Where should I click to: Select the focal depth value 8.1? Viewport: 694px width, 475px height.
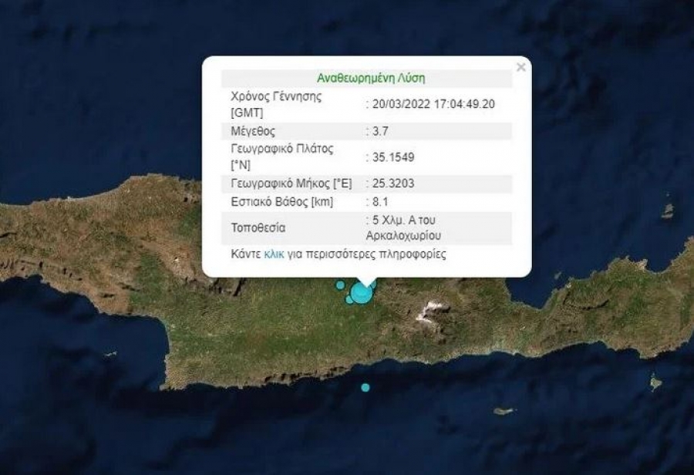tap(376, 204)
